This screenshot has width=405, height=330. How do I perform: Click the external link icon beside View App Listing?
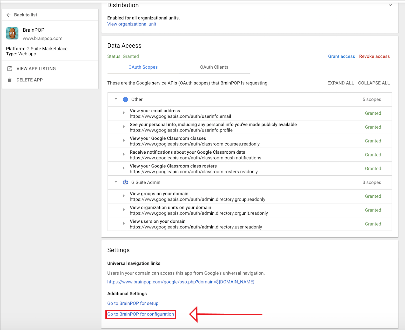[x=10, y=69]
